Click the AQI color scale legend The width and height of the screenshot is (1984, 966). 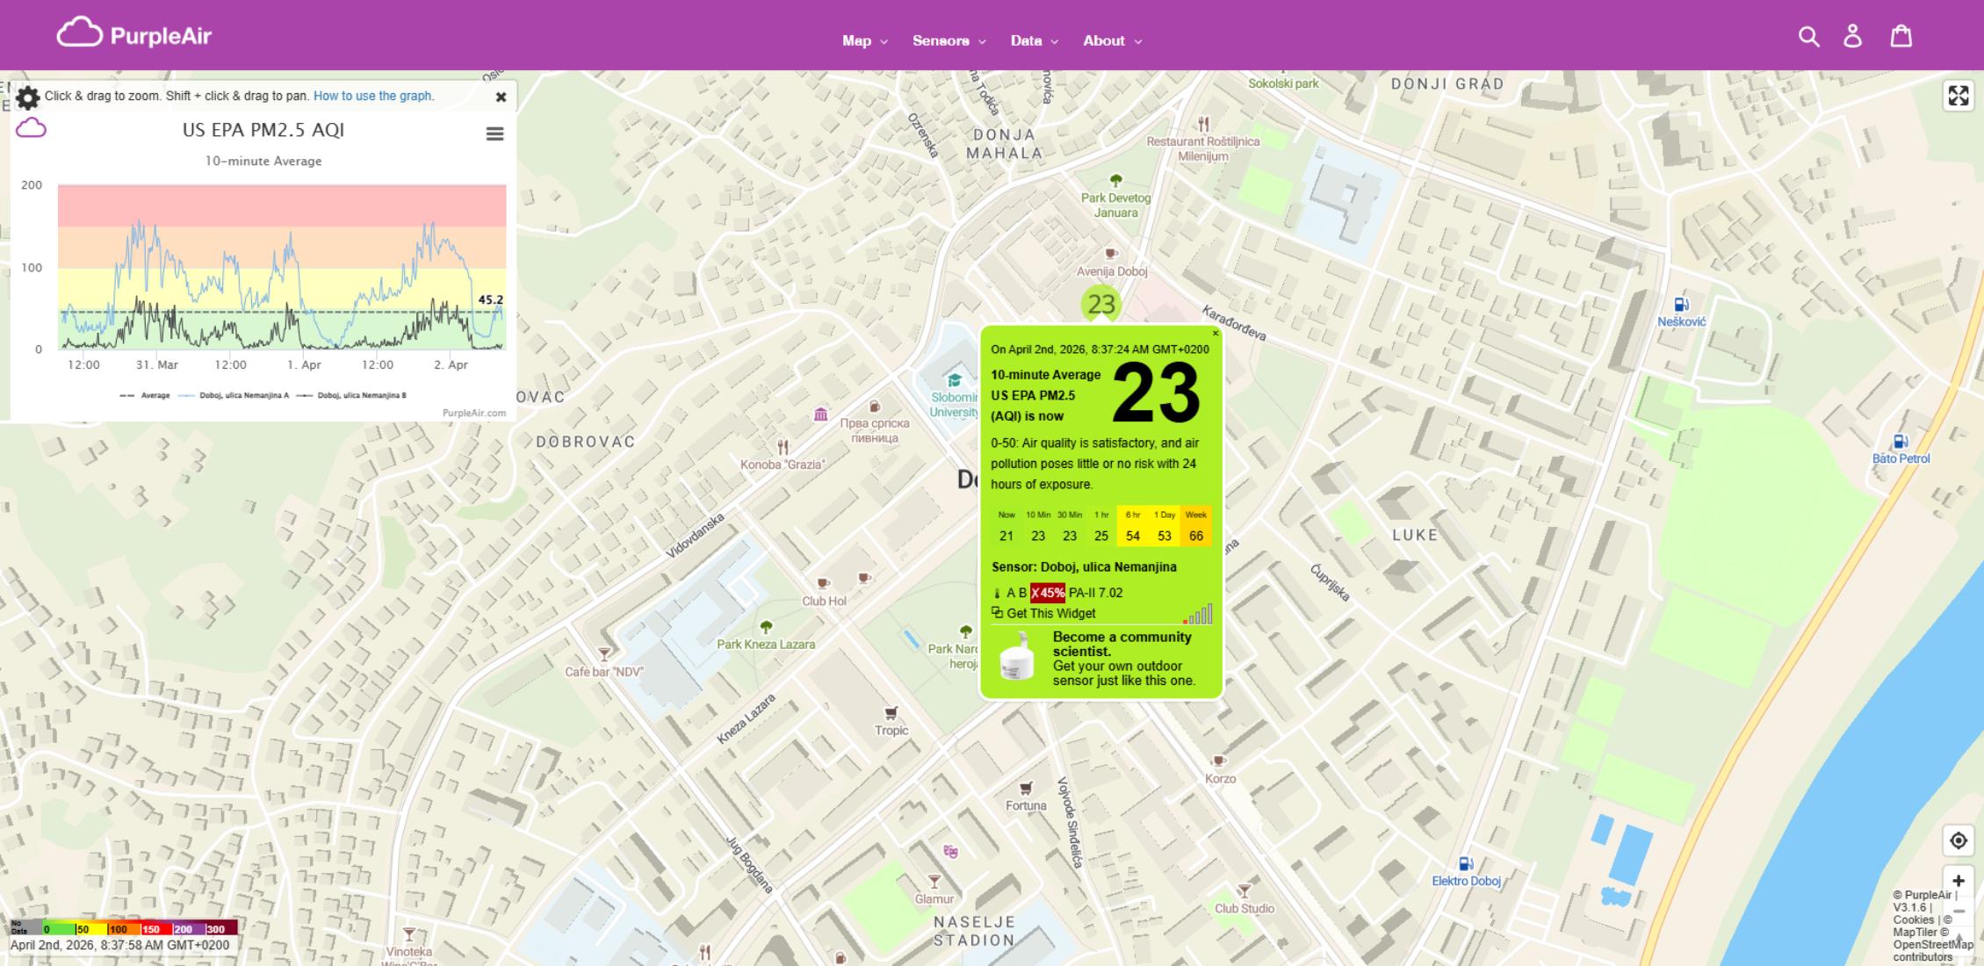(x=123, y=928)
